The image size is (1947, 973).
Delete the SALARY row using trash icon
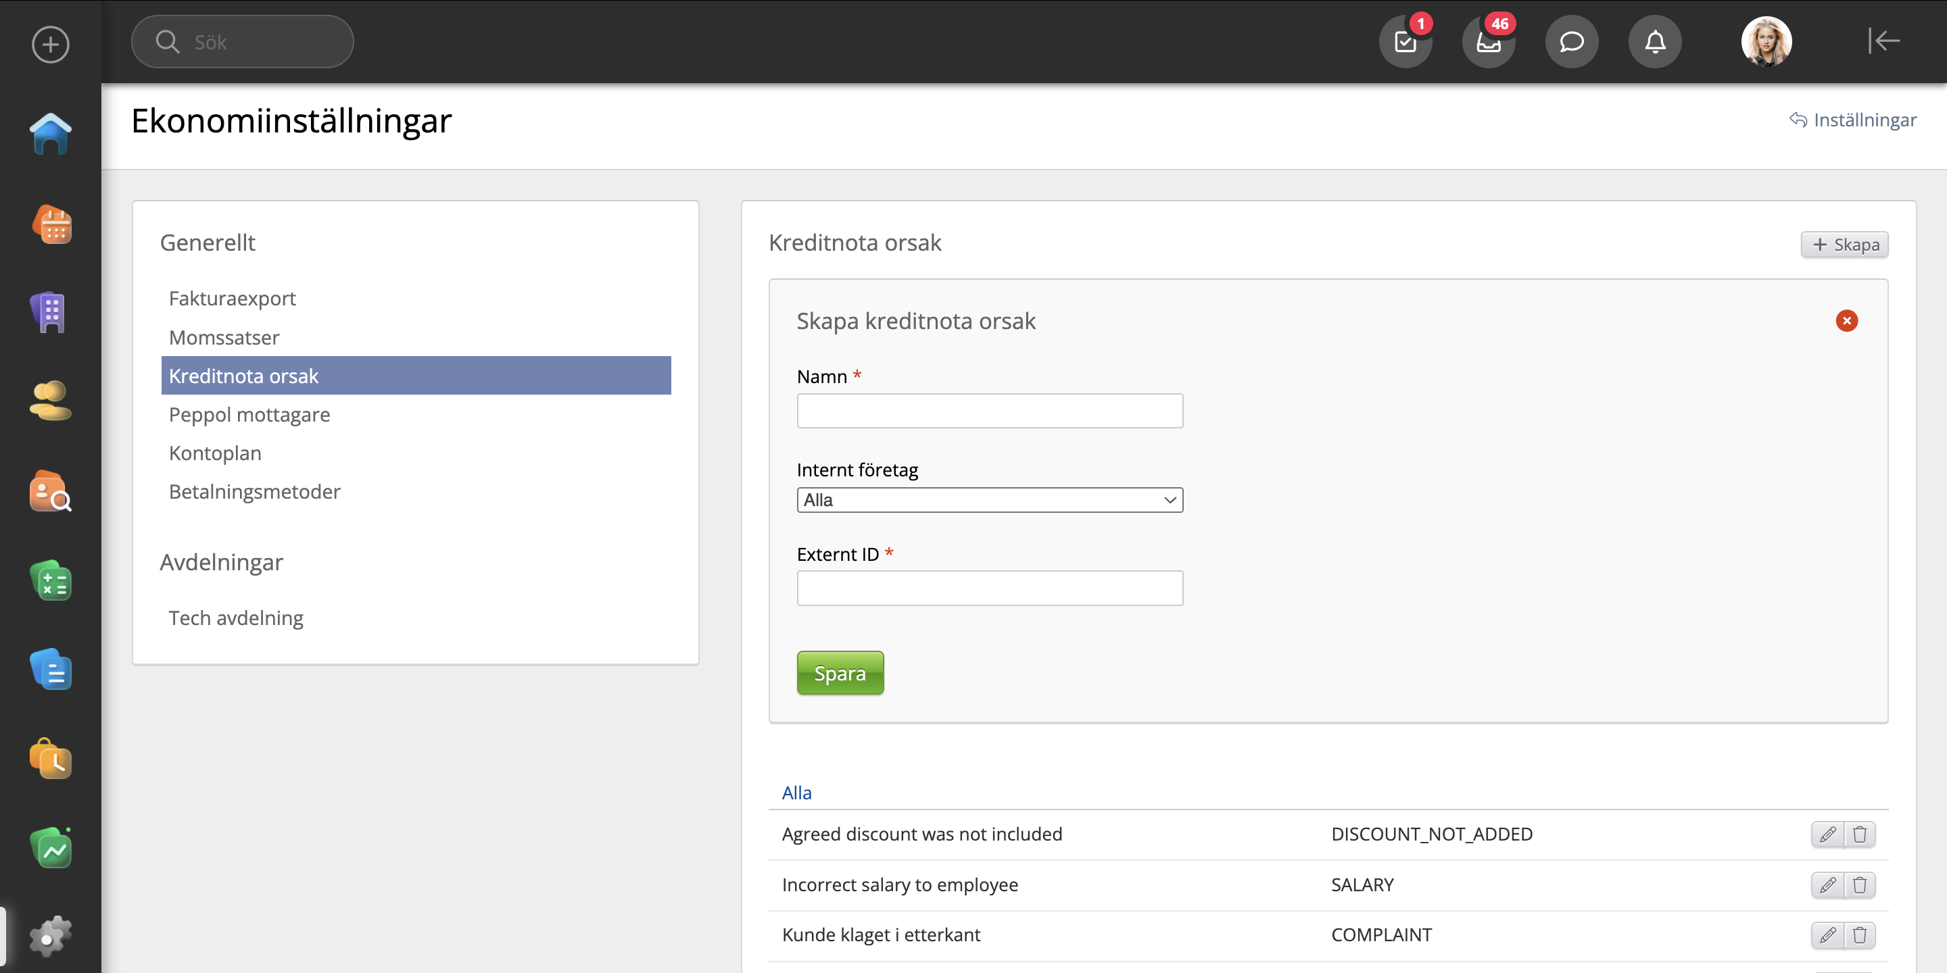(1860, 884)
